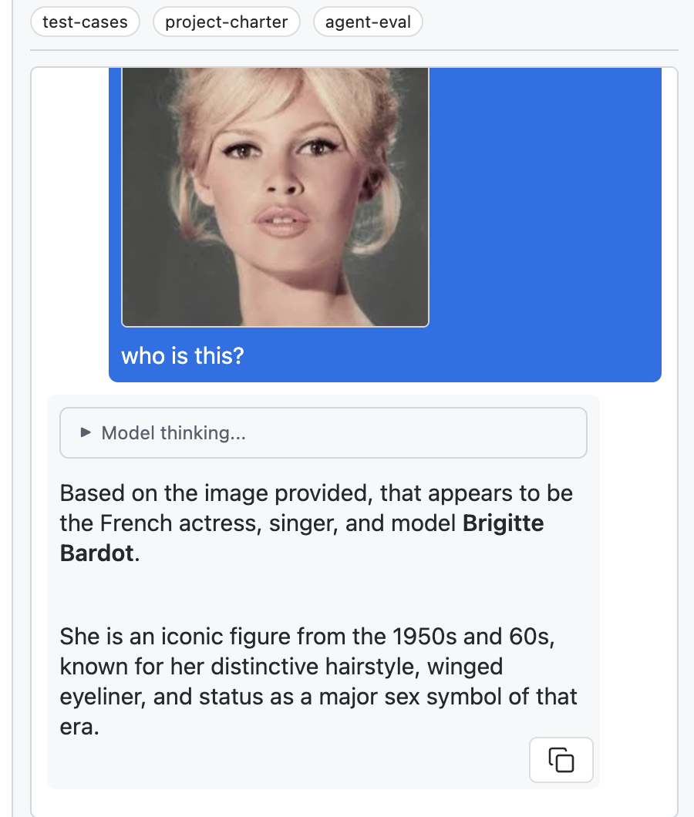Click the agent-eval pill in the header
The height and width of the screenshot is (817, 694).
368,22
